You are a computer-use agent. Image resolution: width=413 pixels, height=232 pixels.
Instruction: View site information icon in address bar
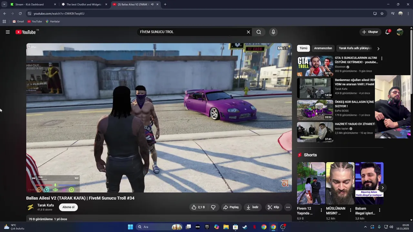click(29, 14)
